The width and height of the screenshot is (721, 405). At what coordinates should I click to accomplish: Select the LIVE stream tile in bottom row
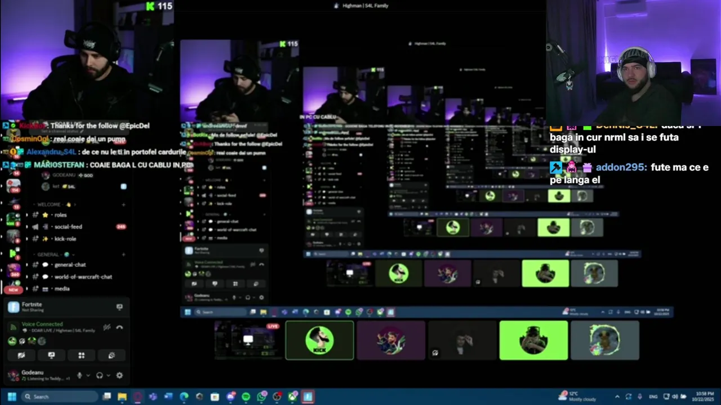point(248,340)
